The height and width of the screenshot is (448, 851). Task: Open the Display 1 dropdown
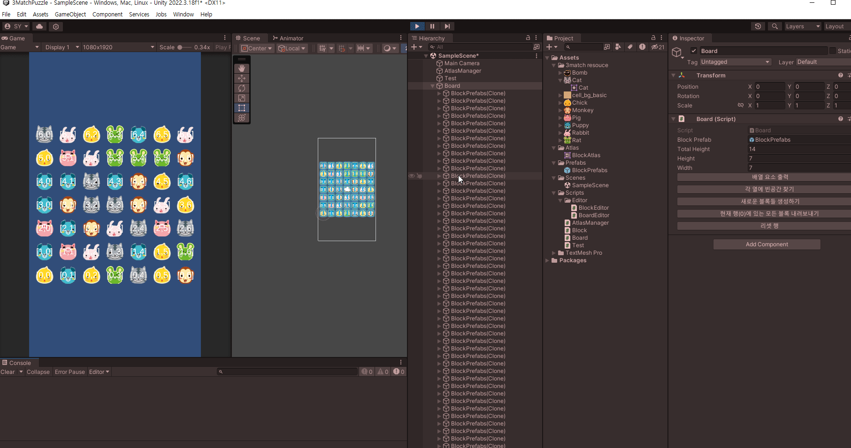(x=62, y=47)
